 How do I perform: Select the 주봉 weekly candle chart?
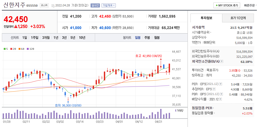click(147, 38)
